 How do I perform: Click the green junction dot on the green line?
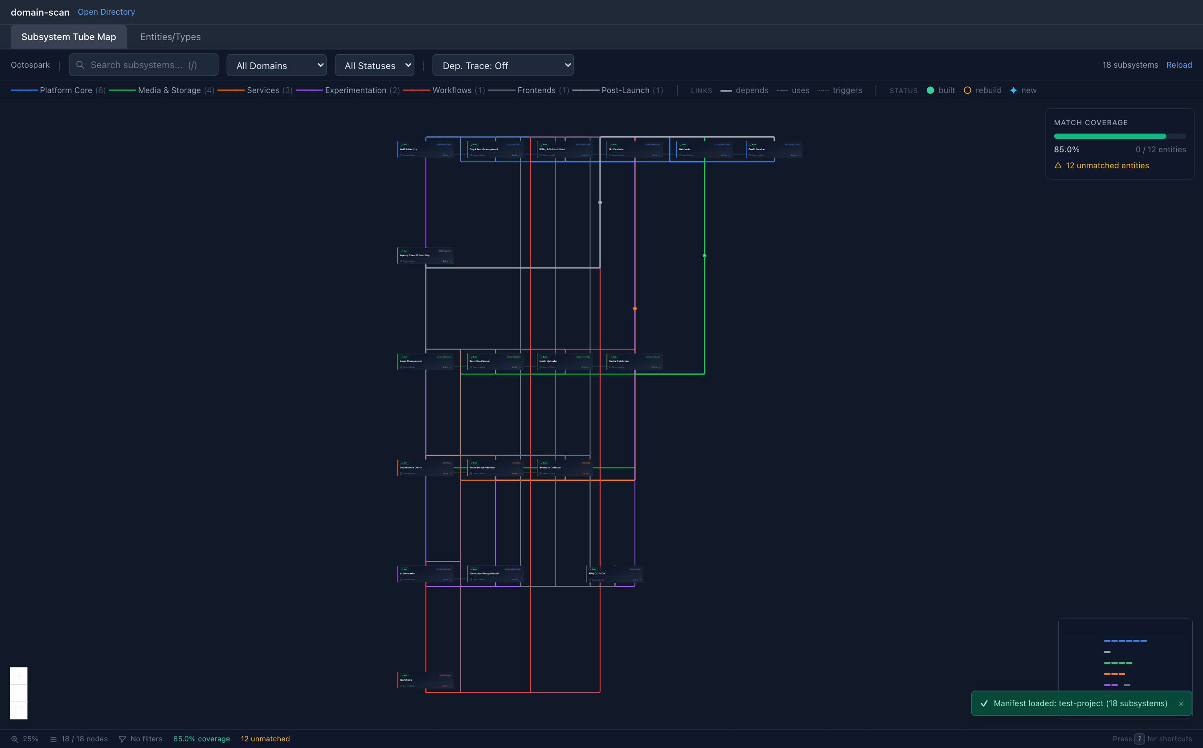(704, 256)
